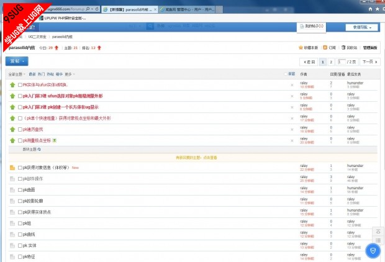Image resolution: width=385 pixels, height=262 pixels.
Task: Open the UPUPW PHP bookmark
Action: click(x=63, y=18)
